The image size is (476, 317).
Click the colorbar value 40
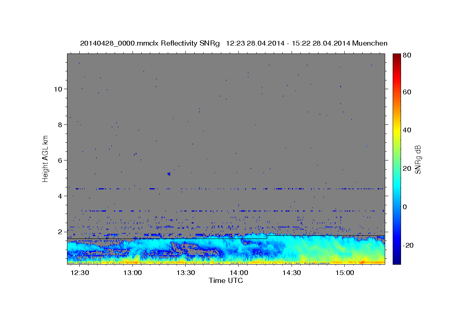coord(407,130)
